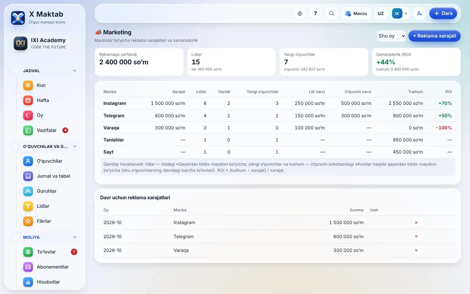Select the IXI Academy organization card
470x294 pixels.
coord(45,43)
